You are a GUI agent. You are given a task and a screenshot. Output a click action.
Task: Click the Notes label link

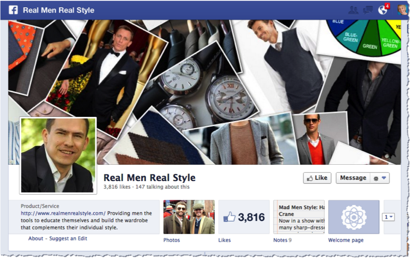[280, 240]
